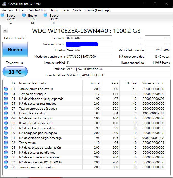
Task: Click status orb of attribute 0A reintentos de giro
Action: coord(6,118)
